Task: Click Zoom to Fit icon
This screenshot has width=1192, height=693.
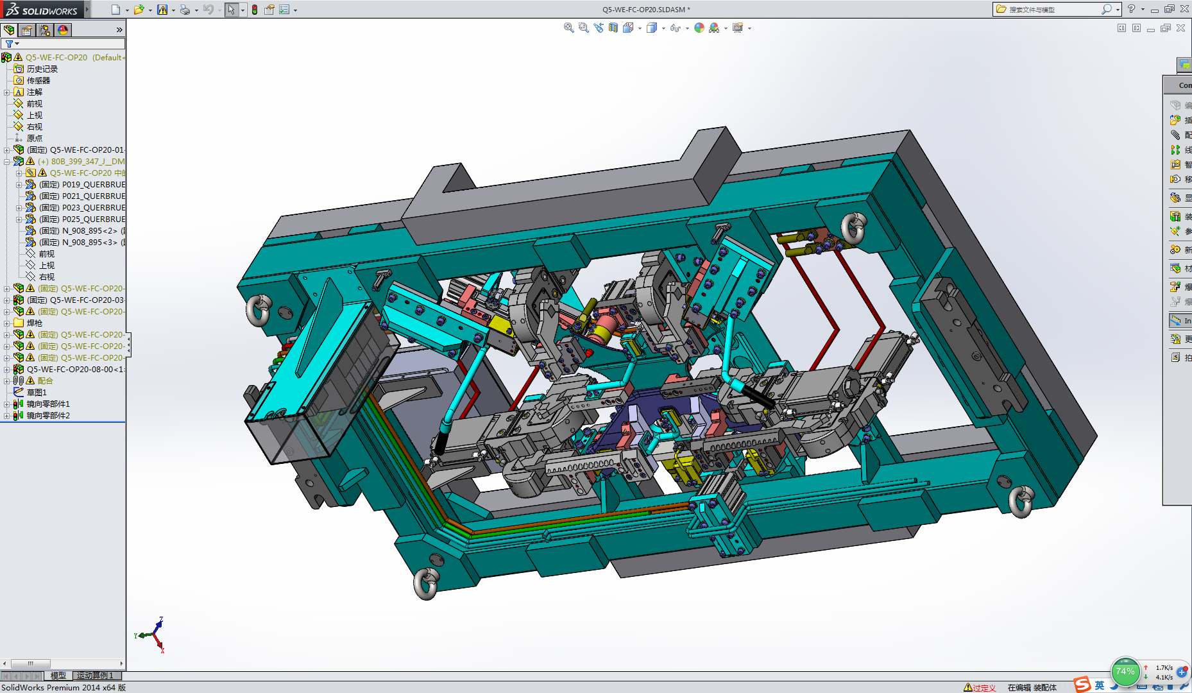Action: [568, 28]
